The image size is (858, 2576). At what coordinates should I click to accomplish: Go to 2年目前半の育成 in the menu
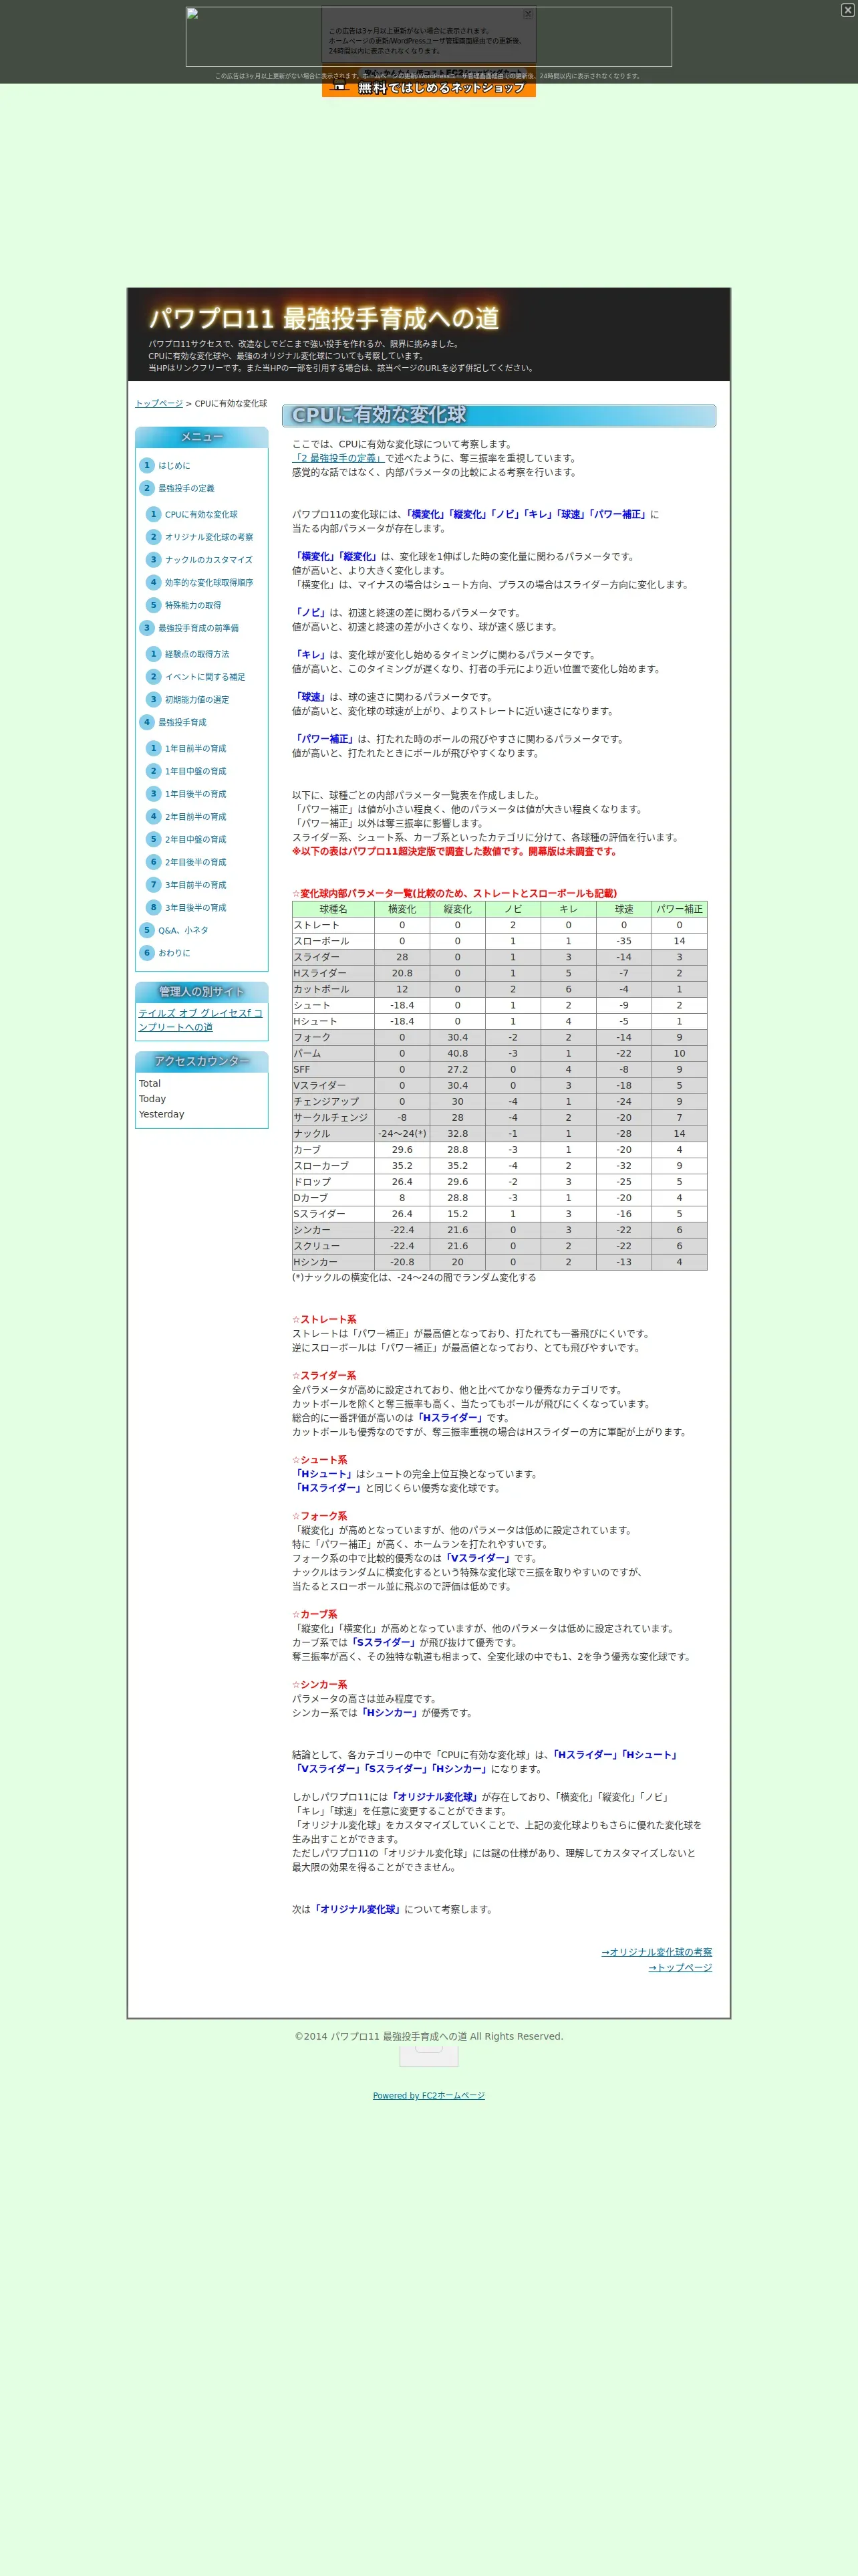coord(196,817)
